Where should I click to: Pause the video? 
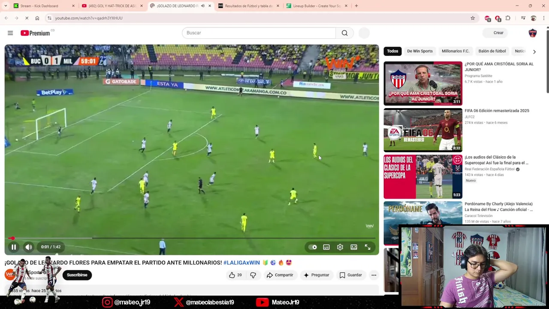(14, 247)
